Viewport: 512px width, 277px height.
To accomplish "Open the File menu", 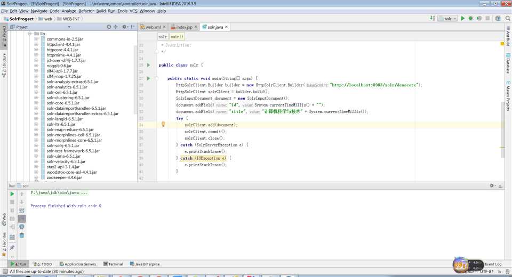I will (x=4, y=11).
